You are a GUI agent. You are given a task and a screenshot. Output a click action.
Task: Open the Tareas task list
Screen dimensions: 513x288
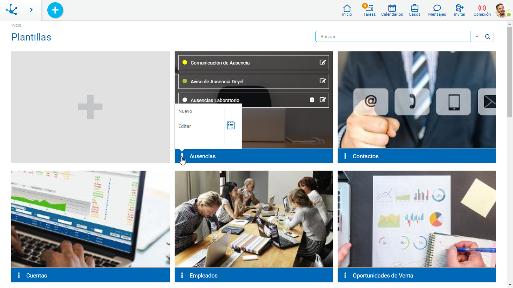(370, 8)
